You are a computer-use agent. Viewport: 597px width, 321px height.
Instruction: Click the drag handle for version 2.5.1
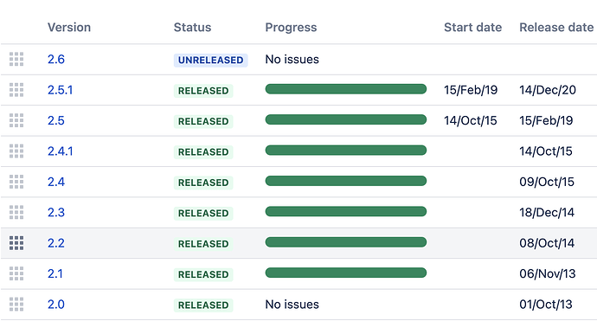click(16, 90)
